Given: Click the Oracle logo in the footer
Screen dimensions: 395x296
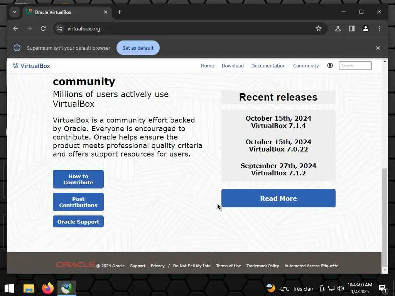Looking at the screenshot, I should pyautogui.click(x=75, y=265).
